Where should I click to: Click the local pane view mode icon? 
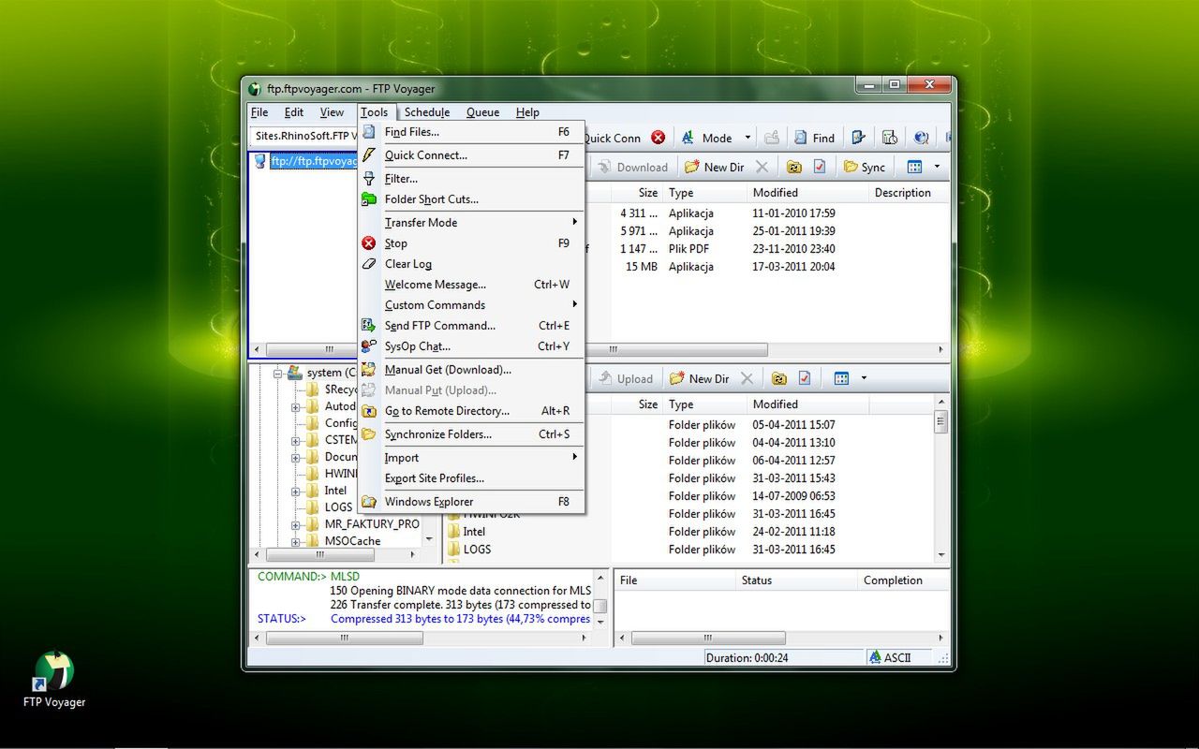pyautogui.click(x=842, y=378)
